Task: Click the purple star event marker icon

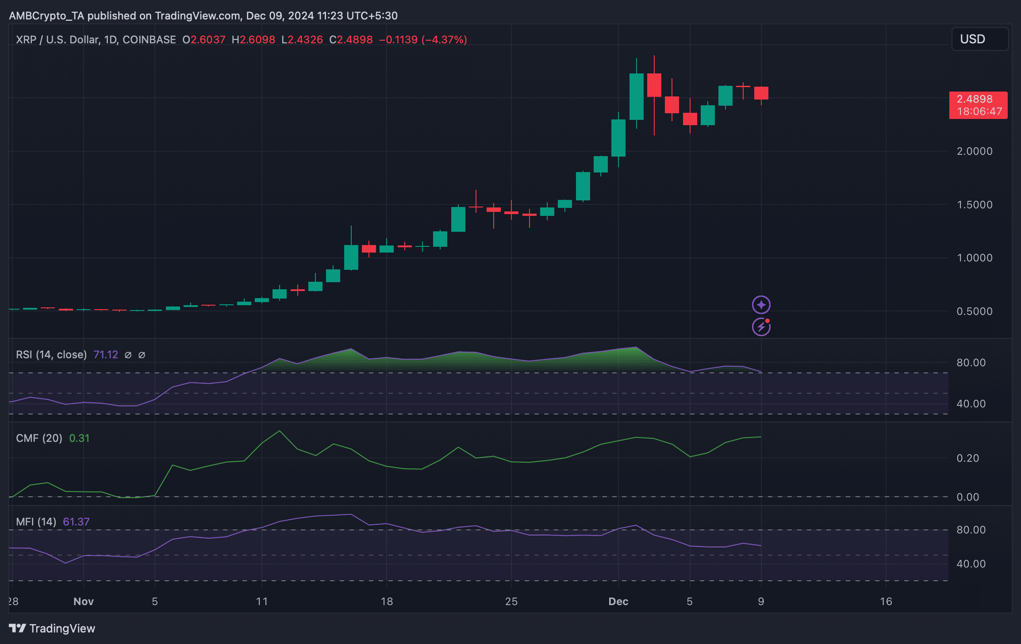Action: (x=761, y=305)
